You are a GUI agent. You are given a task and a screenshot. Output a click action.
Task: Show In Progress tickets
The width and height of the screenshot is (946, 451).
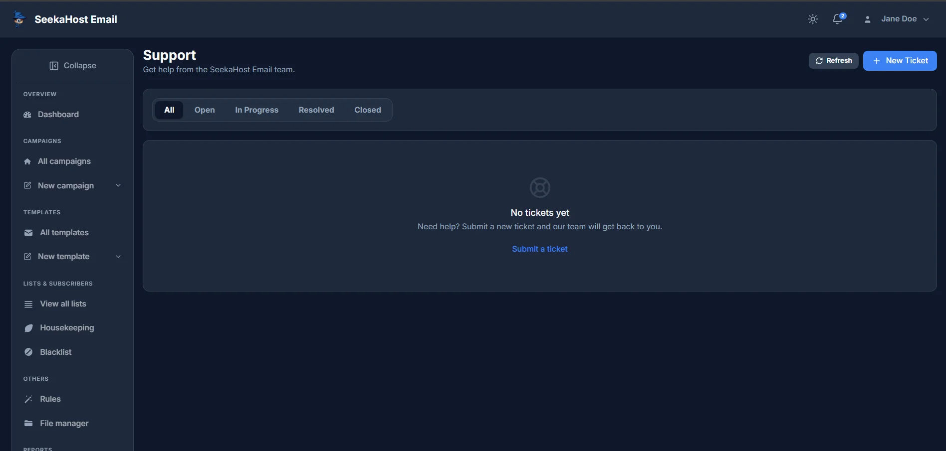pos(256,110)
